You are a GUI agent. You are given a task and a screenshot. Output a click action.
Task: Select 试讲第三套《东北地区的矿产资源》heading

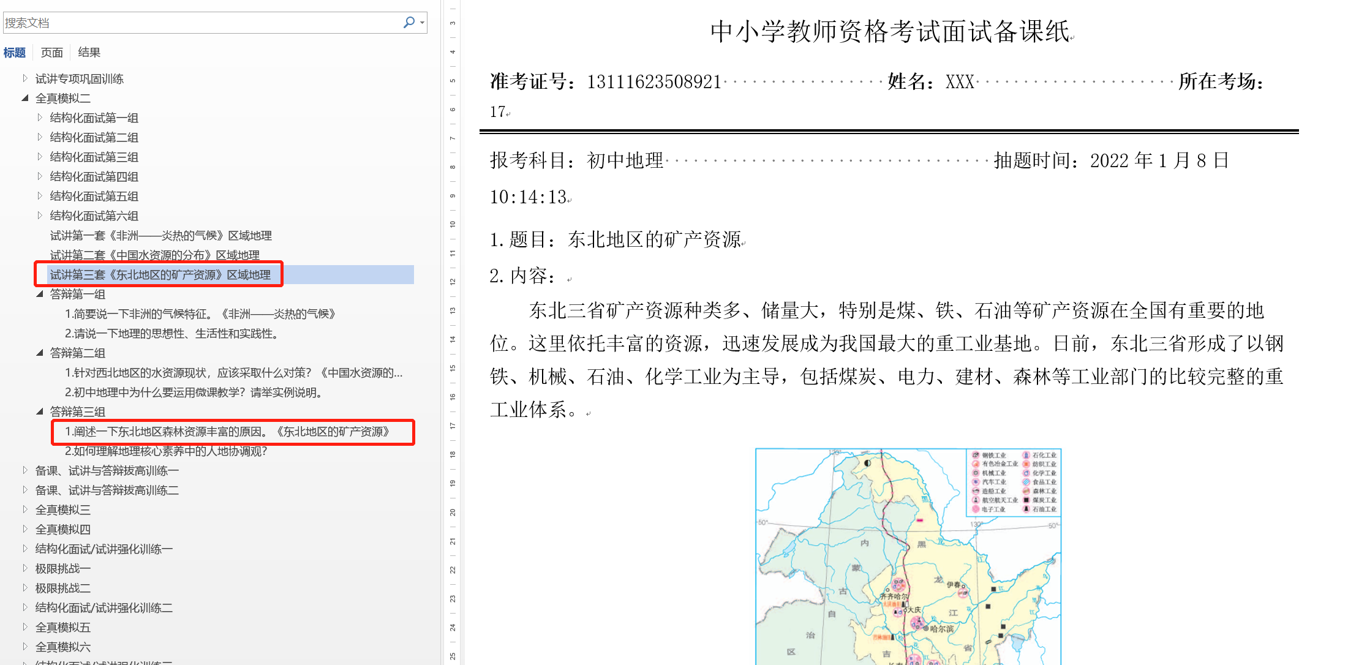(x=160, y=275)
